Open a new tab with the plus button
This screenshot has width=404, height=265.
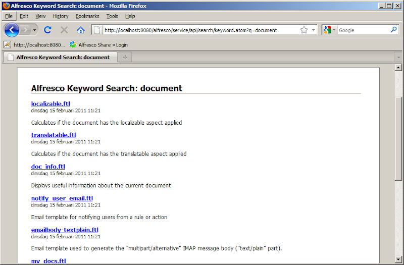coord(125,57)
